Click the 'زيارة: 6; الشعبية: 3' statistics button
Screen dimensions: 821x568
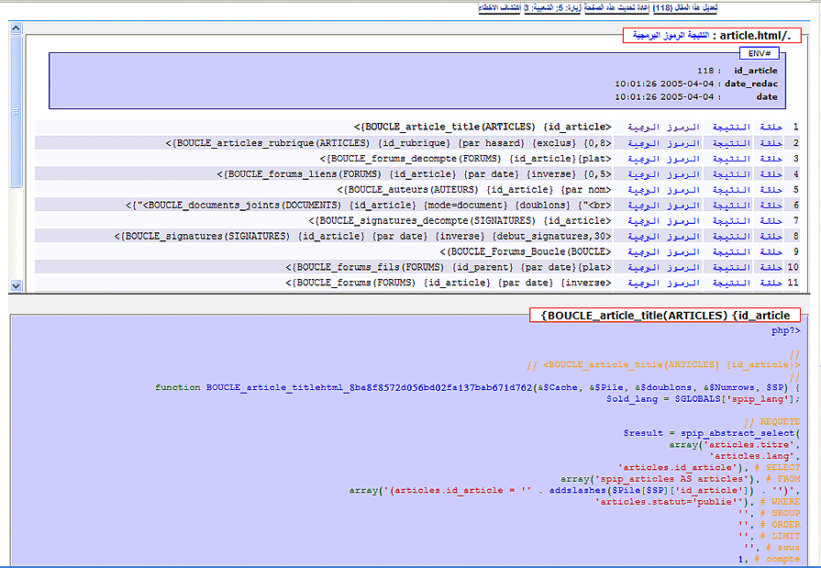tap(551, 7)
